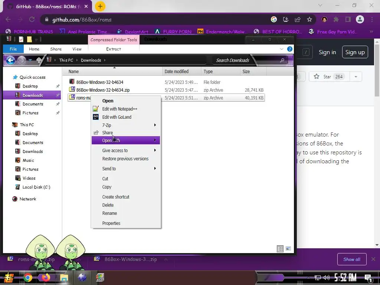
Task: Launch Firefox from the taskbar
Action: click(x=46, y=278)
